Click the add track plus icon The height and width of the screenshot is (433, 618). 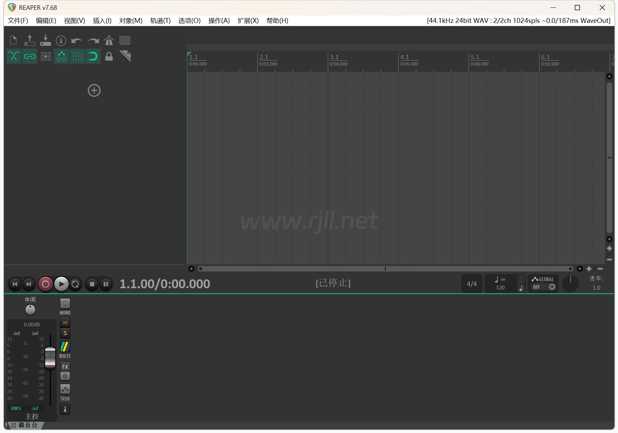pyautogui.click(x=94, y=91)
